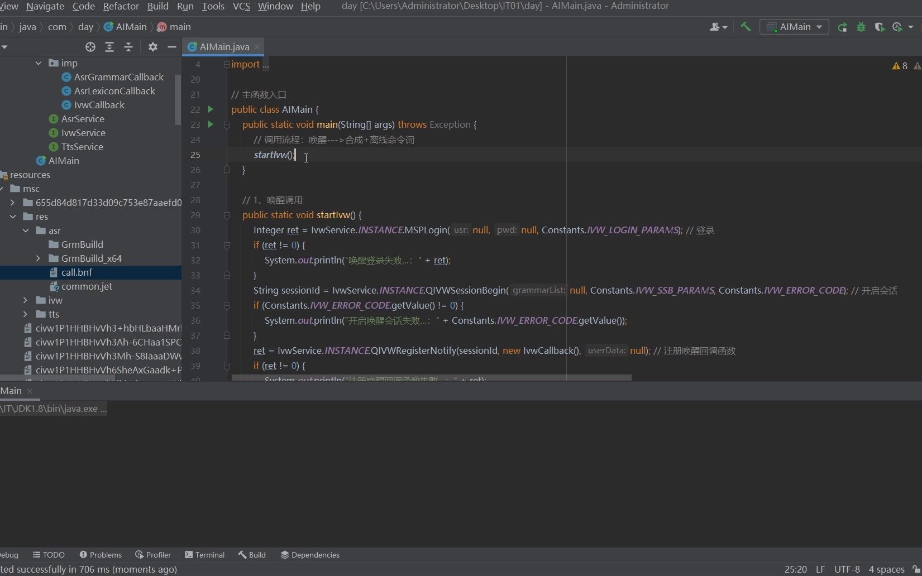
Task: Click the UTF-8 encoding in status bar
Action: click(847, 569)
